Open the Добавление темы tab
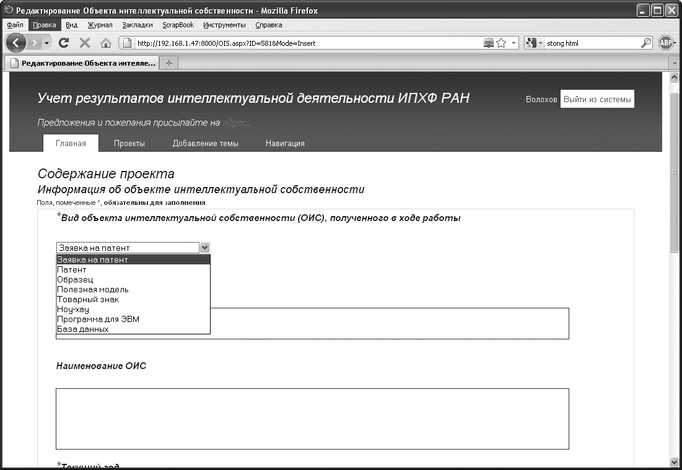The image size is (682, 470). pos(205,143)
